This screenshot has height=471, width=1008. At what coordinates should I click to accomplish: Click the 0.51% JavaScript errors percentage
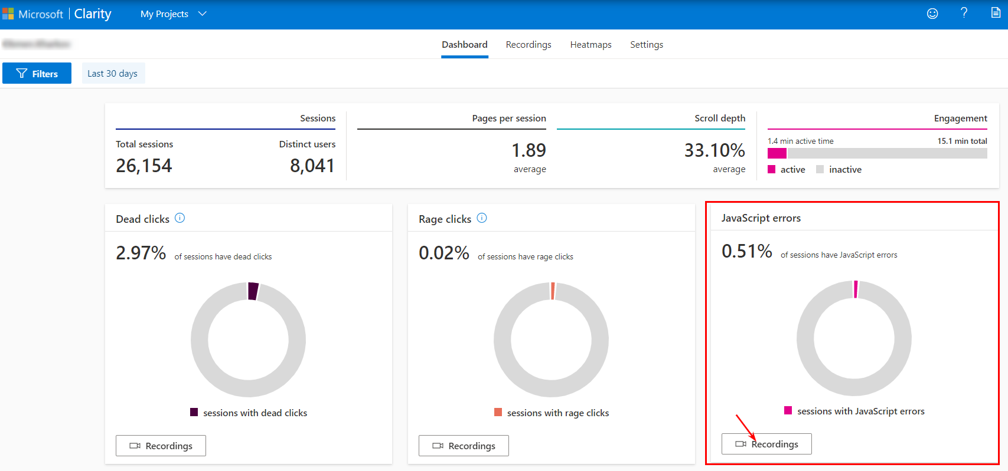point(747,251)
